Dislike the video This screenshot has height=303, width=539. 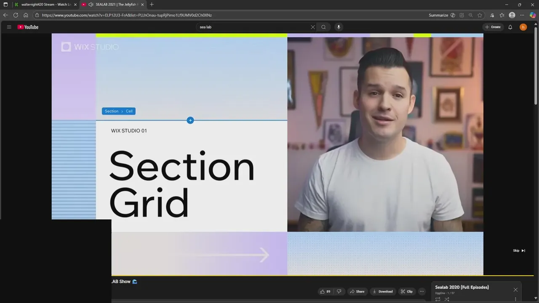coord(339,291)
